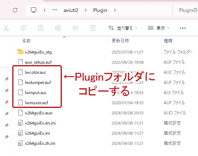Select the x264guiEx.auo file
Viewport: 198px width, 156px height.
pos(39,113)
